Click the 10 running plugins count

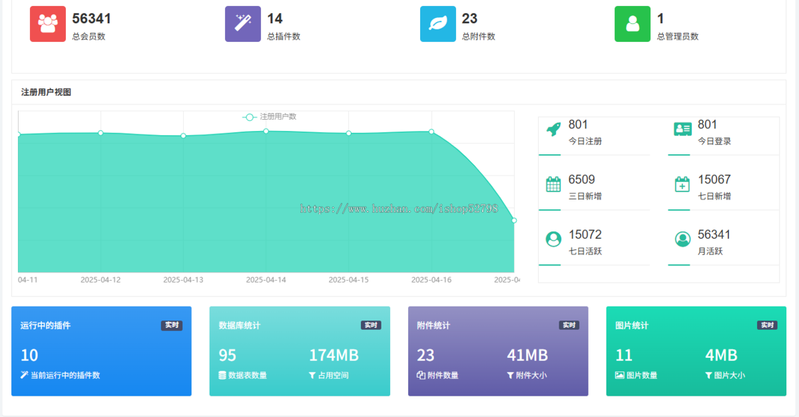point(29,355)
